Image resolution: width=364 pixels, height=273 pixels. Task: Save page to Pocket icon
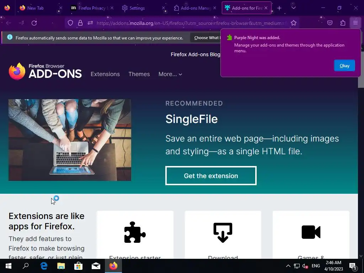pos(330,23)
